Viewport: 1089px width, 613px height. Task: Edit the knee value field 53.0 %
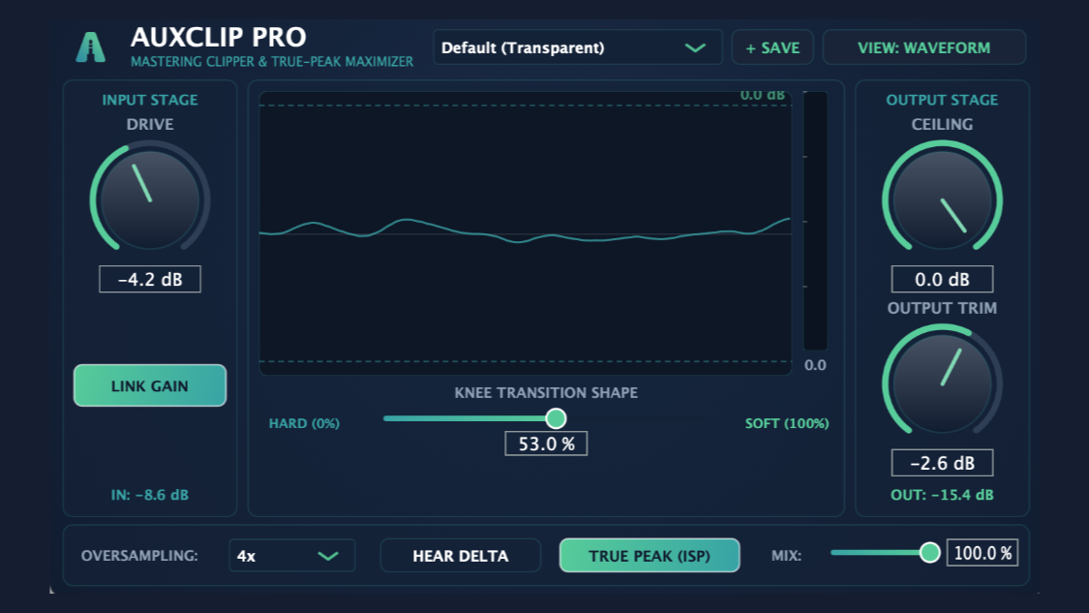pyautogui.click(x=546, y=444)
